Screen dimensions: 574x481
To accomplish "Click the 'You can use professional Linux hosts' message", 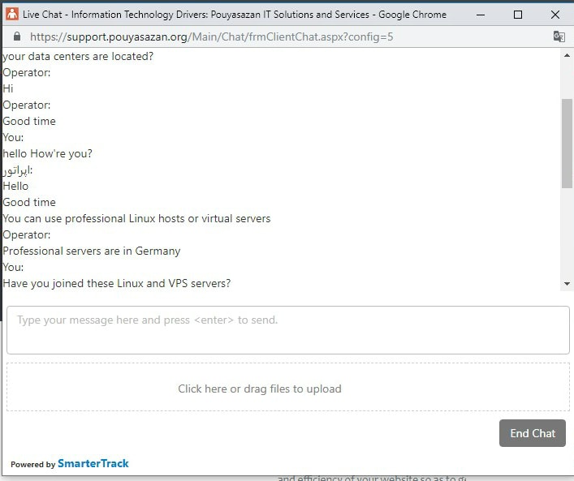I will click(x=136, y=218).
